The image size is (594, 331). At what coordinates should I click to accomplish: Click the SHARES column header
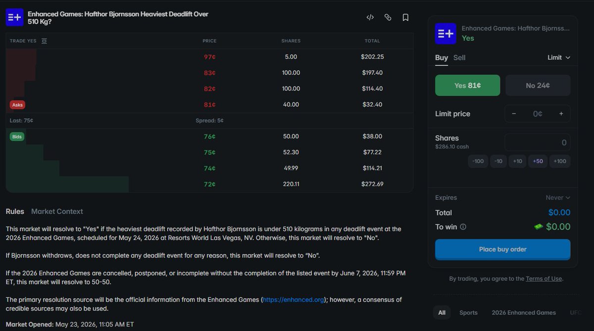click(x=291, y=41)
